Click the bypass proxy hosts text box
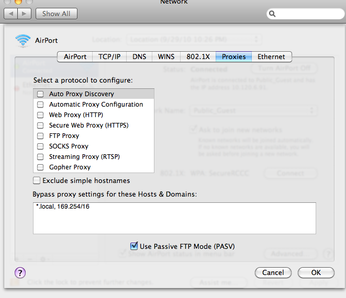346x298 pixels. coord(174,218)
